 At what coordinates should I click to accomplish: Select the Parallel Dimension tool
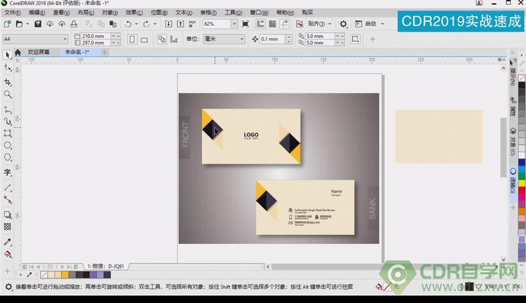click(8, 187)
